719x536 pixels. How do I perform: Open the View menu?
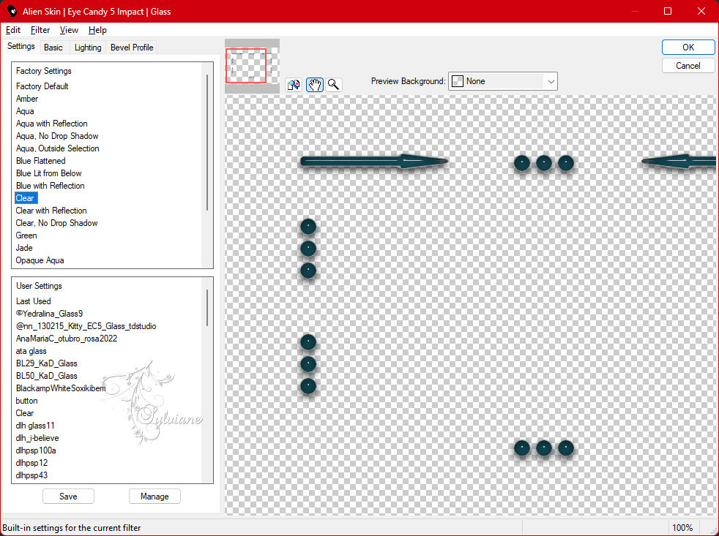coord(69,30)
